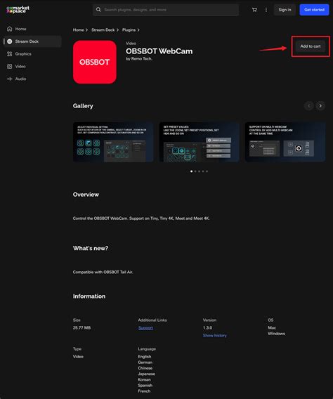Image resolution: width=333 pixels, height=399 pixels.
Task: Click the Get started button
Action: [314, 10]
